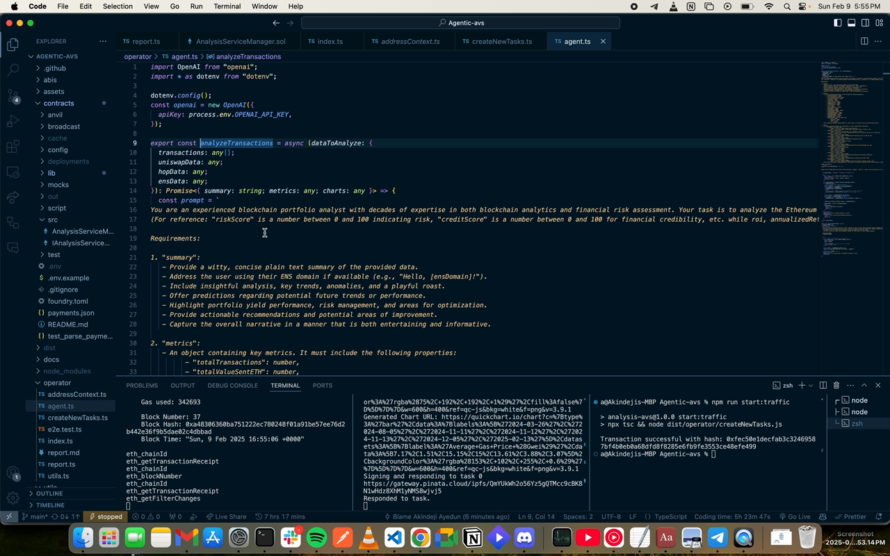Click the Split Editor Right icon

tap(864, 41)
